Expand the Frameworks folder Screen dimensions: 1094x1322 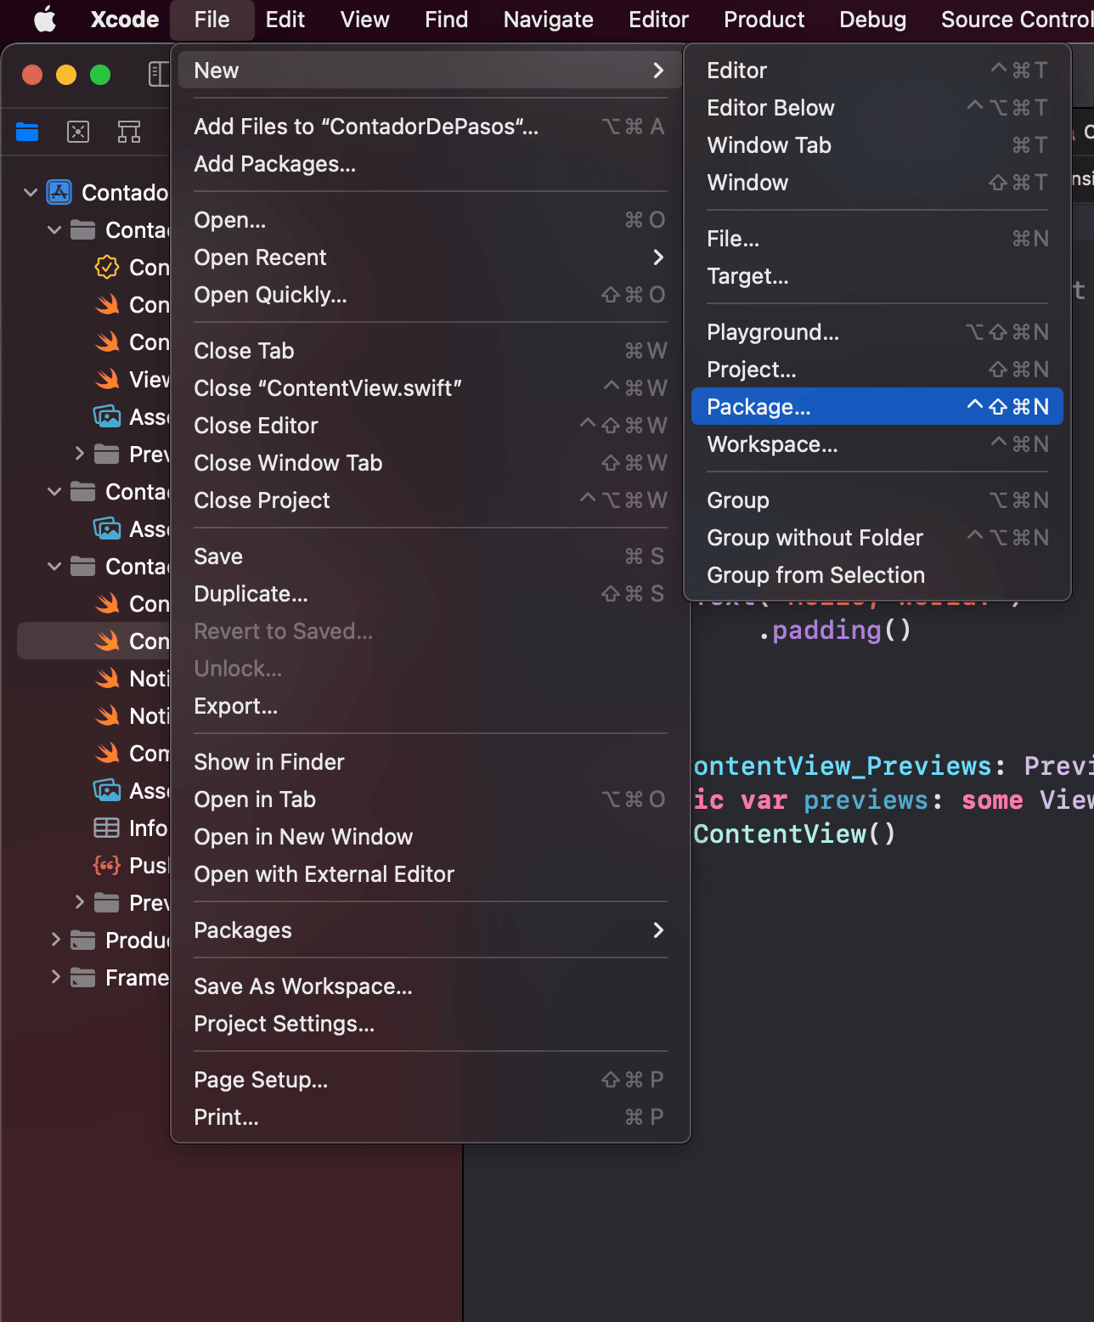tap(55, 978)
